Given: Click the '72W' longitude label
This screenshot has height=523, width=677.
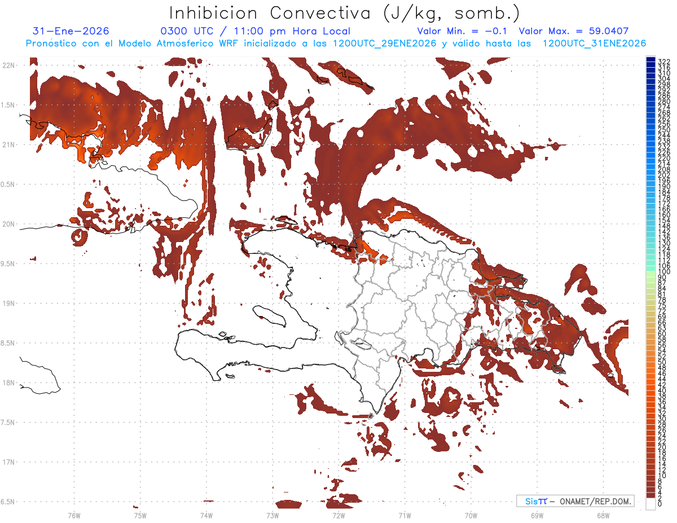Looking at the screenshot, I should tap(338, 515).
